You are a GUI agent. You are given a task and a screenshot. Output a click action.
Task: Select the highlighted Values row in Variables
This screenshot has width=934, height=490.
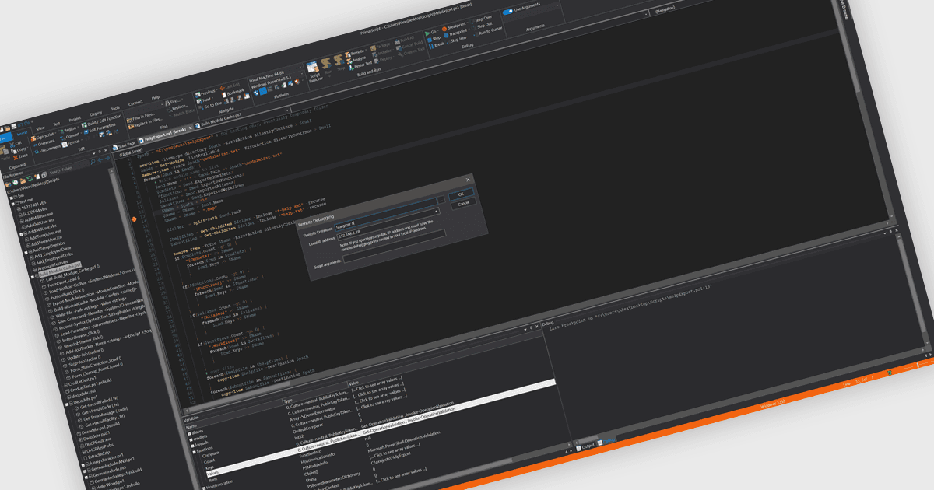tap(380, 428)
